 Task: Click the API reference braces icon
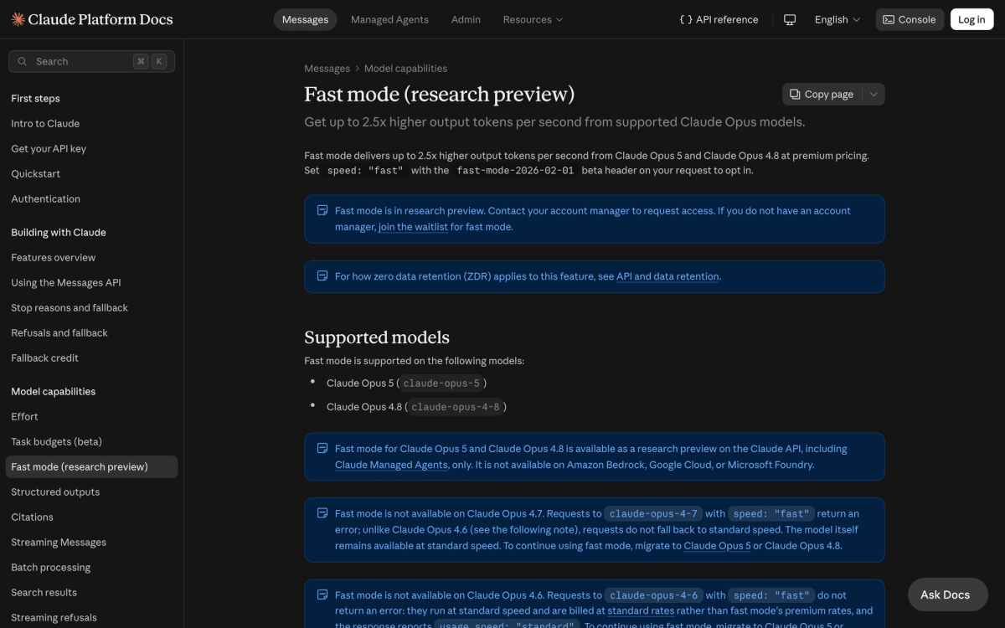tap(686, 19)
